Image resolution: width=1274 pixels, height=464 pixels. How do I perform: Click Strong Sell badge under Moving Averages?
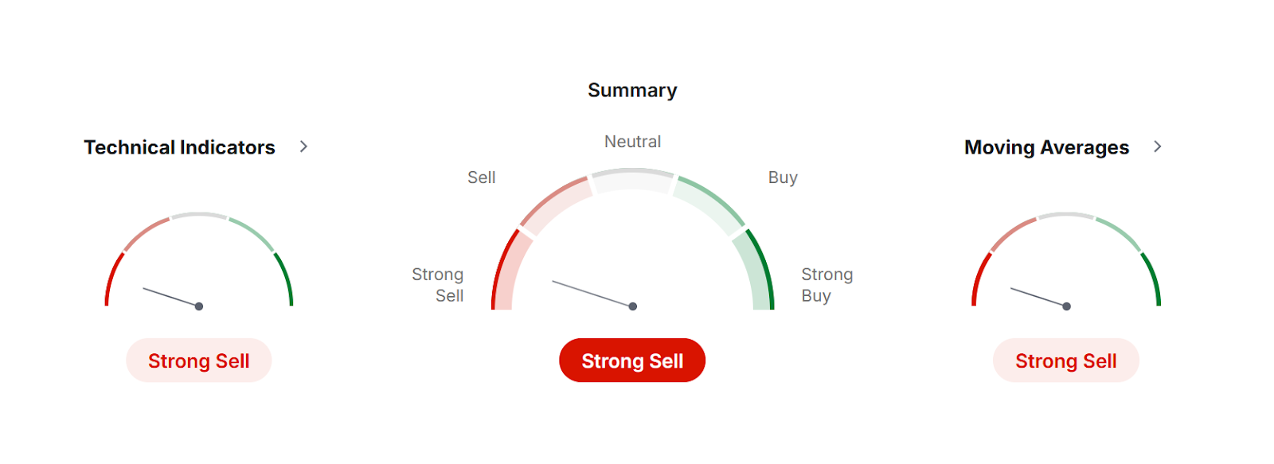pyautogui.click(x=1065, y=361)
